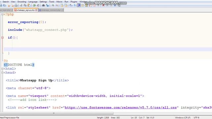Toggle synchronize vertical scrolling icon
212x119 pixels.
click(x=62, y=5)
